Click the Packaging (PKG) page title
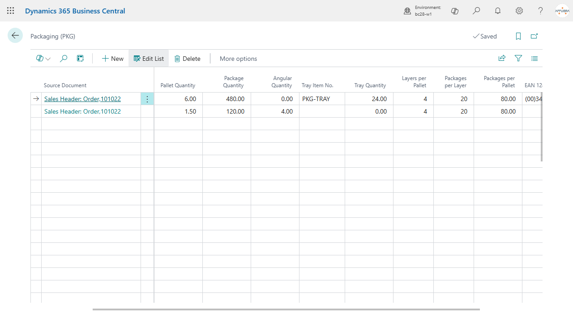The height and width of the screenshot is (322, 573). [53, 36]
